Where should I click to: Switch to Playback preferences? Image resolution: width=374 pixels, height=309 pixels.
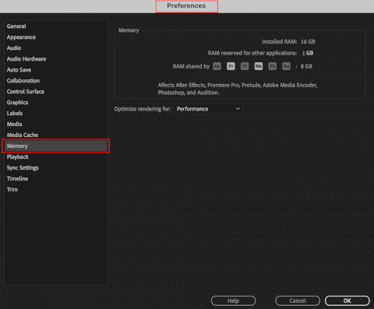[18, 156]
